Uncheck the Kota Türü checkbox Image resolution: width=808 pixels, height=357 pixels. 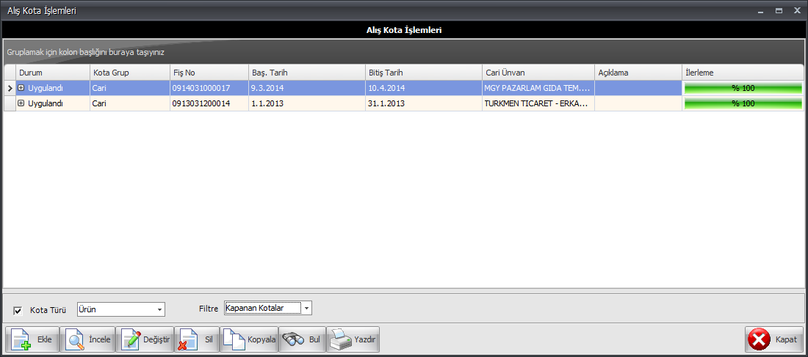[x=18, y=310]
